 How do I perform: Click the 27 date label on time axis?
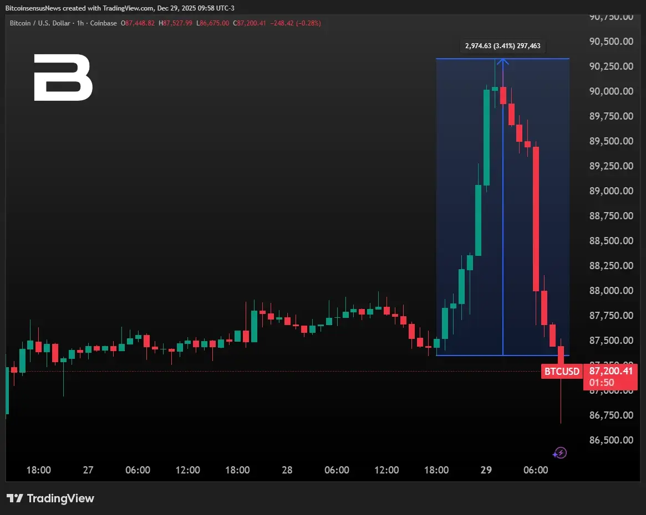pos(88,470)
